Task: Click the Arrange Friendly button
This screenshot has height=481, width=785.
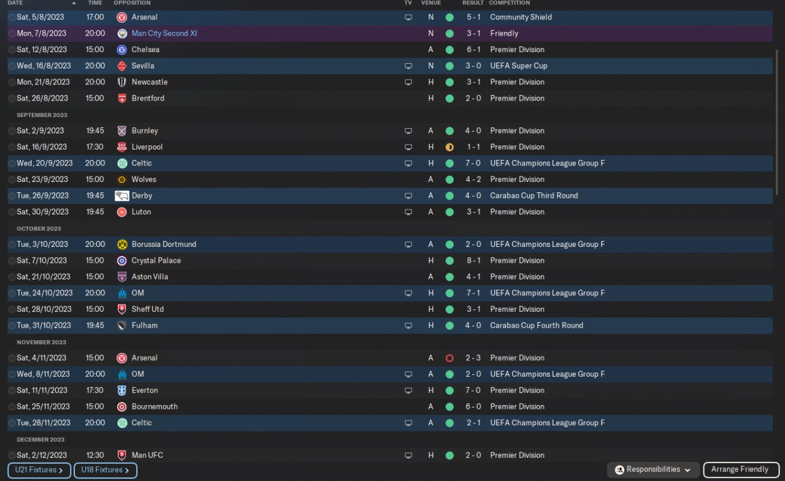Action: 739,470
